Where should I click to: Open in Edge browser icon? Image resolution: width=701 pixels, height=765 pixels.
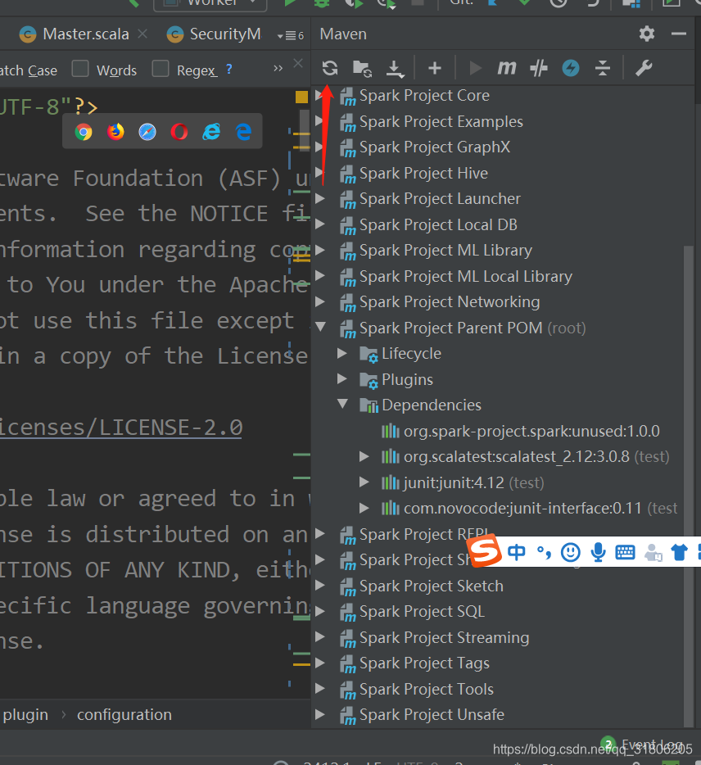point(243,132)
